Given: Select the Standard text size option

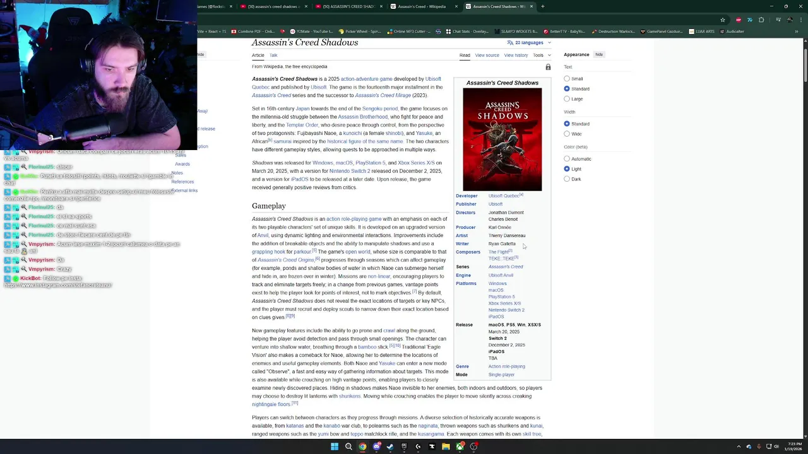Looking at the screenshot, I should (x=567, y=89).
